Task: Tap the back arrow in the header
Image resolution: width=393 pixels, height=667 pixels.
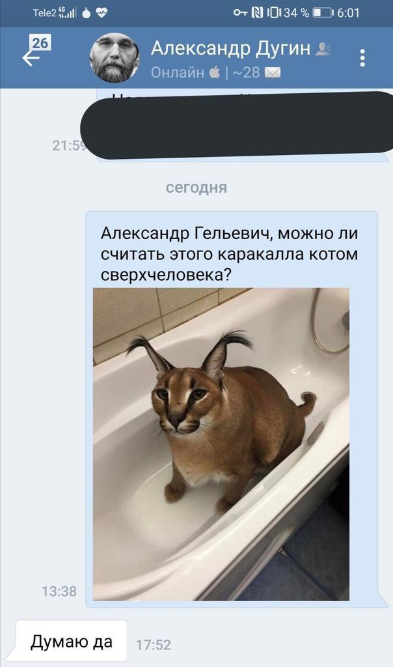Action: point(31,59)
